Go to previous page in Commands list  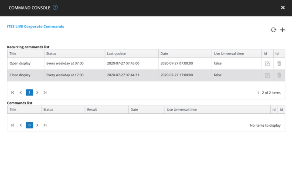point(21,125)
